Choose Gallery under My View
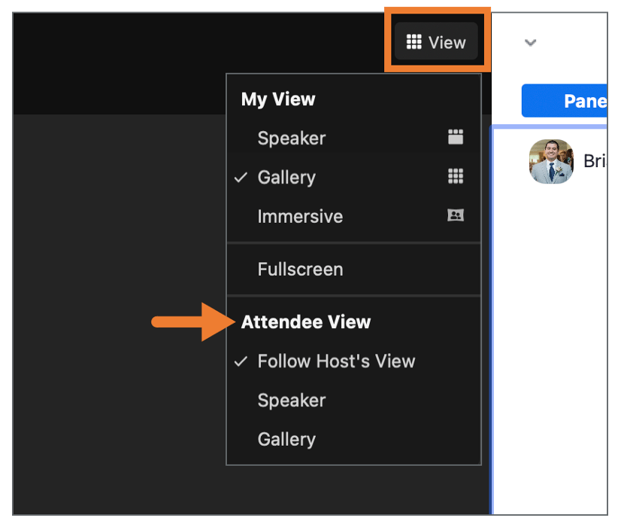This screenshot has height=527, width=624. [x=286, y=178]
